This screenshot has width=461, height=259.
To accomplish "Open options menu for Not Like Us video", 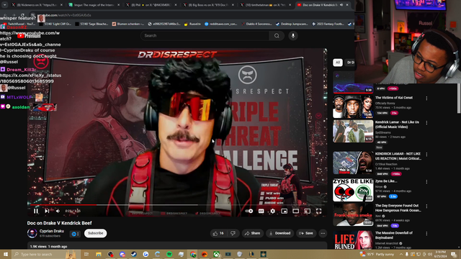I will click(x=426, y=123).
